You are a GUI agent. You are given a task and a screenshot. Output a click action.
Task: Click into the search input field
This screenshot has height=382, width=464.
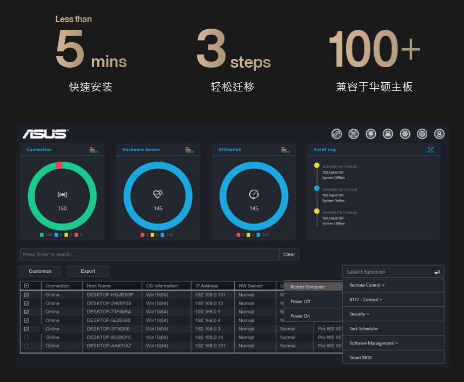tap(149, 254)
